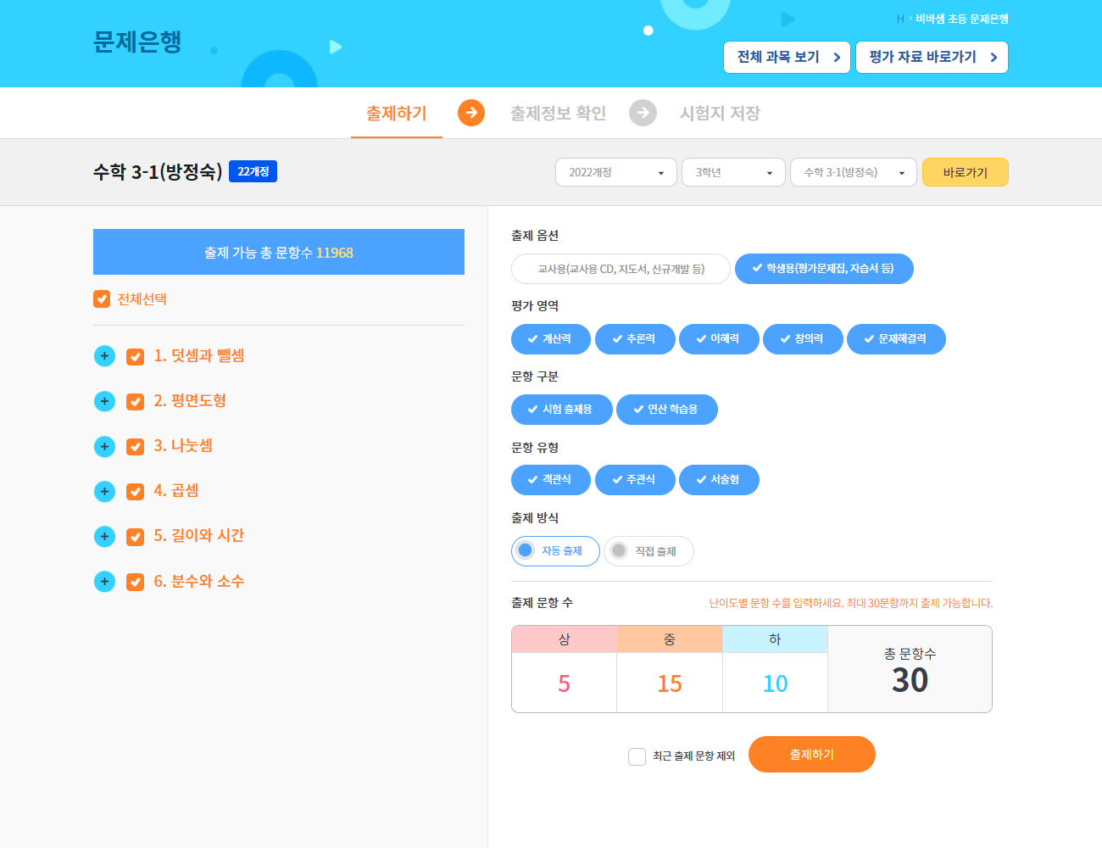Switch to 시험지 저장 step tab
Screen dimensions: 1102x848
(720, 114)
